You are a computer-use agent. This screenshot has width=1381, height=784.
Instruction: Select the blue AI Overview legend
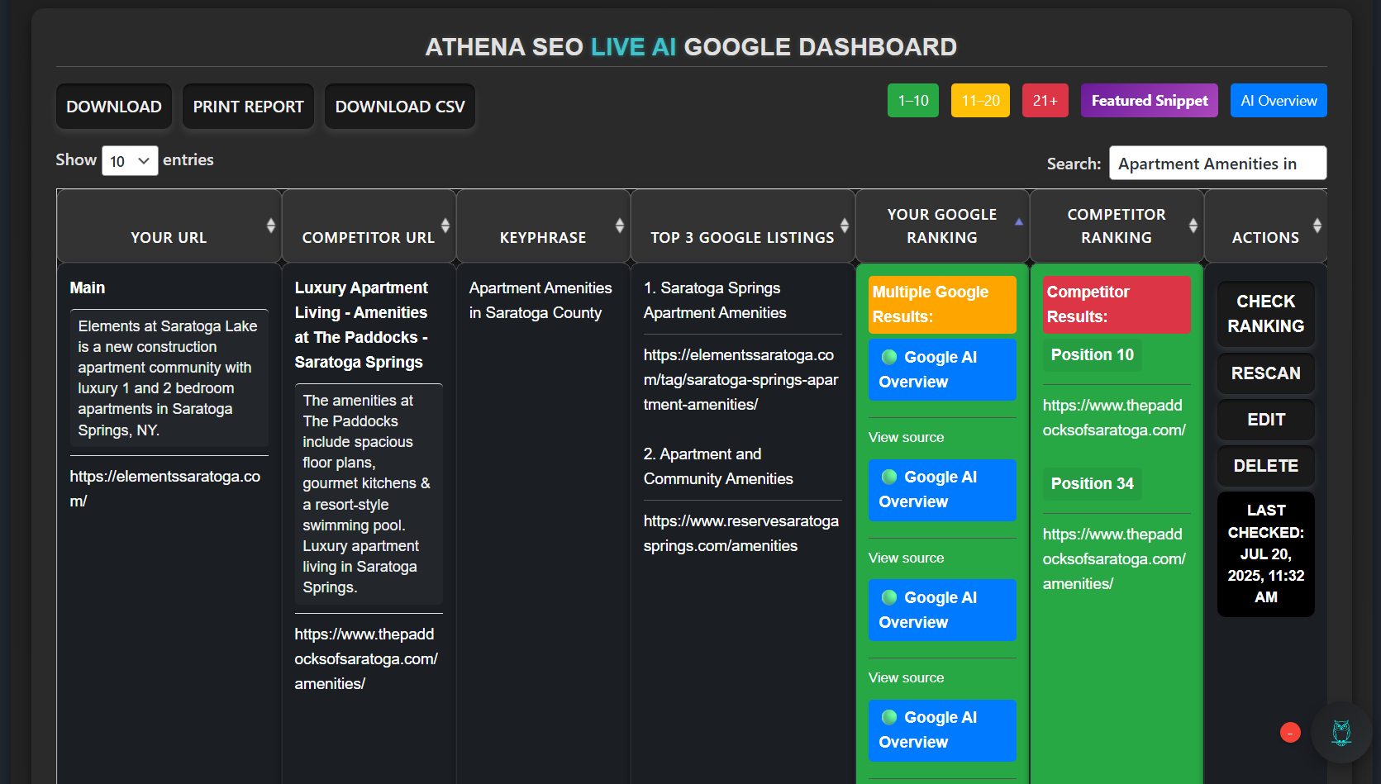[x=1279, y=101]
